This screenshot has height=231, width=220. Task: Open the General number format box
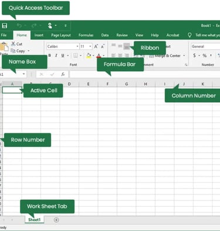(205, 46)
